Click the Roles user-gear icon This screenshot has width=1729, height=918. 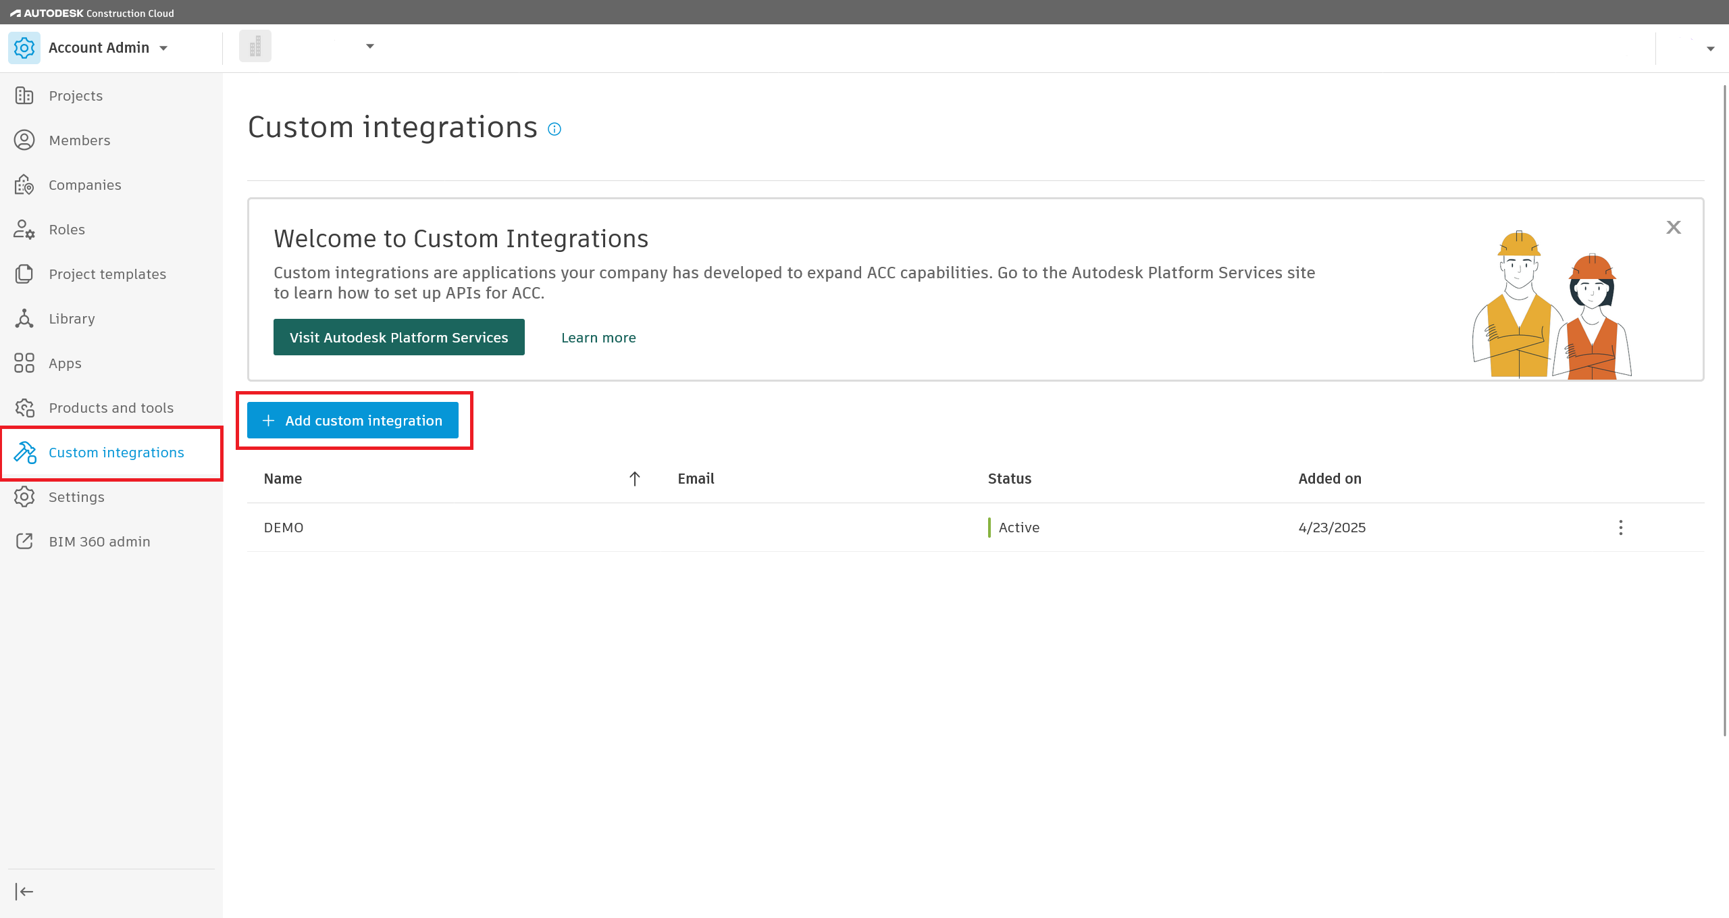click(24, 230)
